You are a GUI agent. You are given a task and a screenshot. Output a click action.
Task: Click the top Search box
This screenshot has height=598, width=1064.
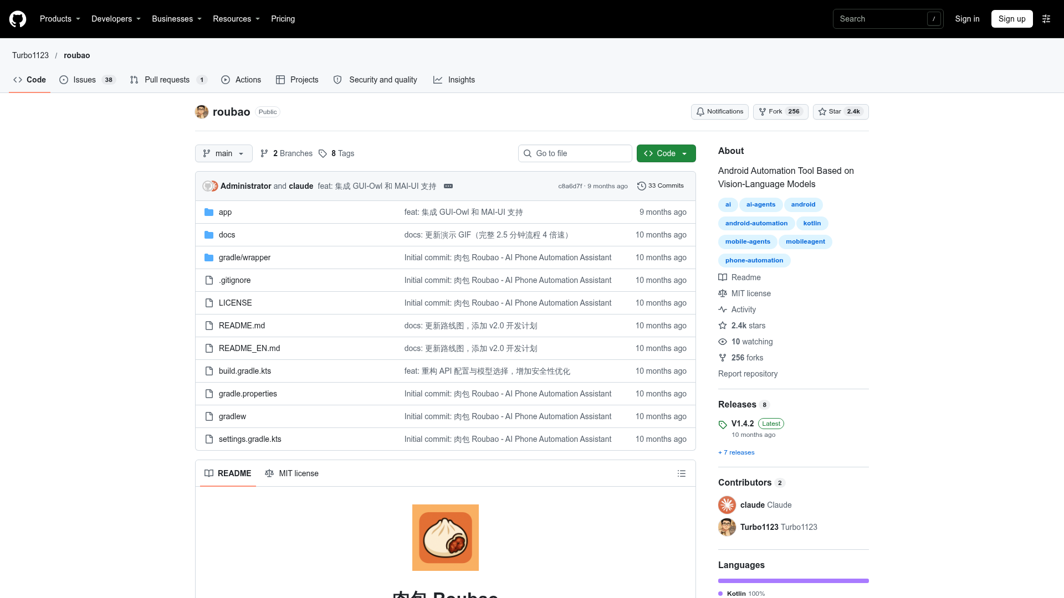tap(888, 19)
